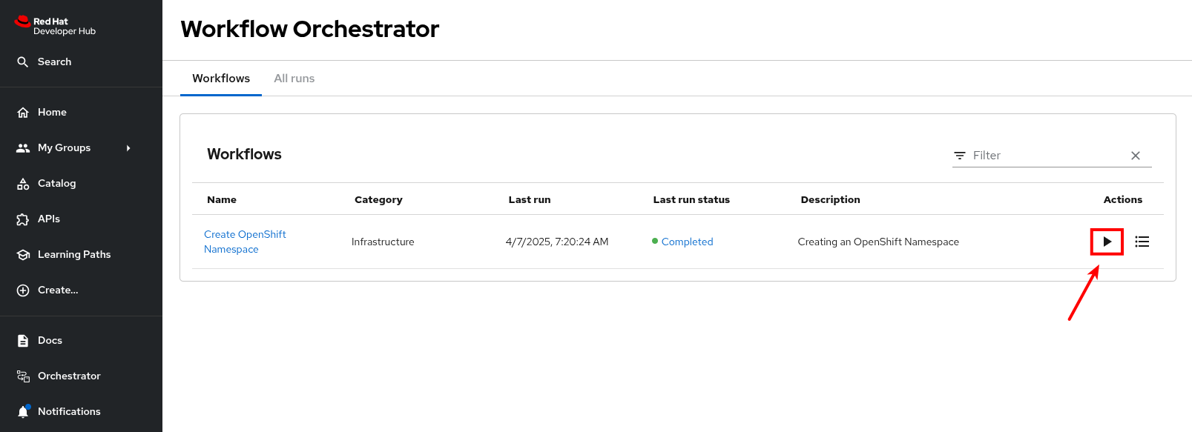Expand the My Groups arrow
Image resolution: width=1192 pixels, height=432 pixels.
[128, 148]
